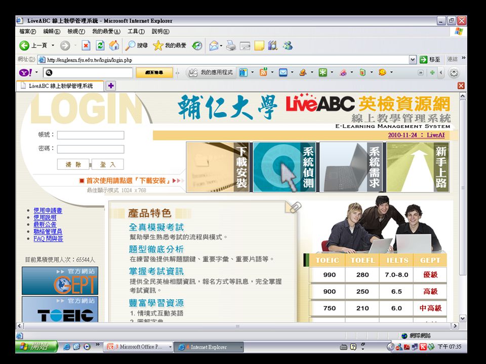Click the 密碼 password input field
486x364 pixels.
click(91, 149)
